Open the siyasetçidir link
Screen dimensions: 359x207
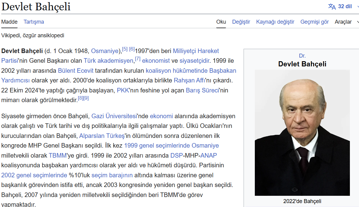194,61
